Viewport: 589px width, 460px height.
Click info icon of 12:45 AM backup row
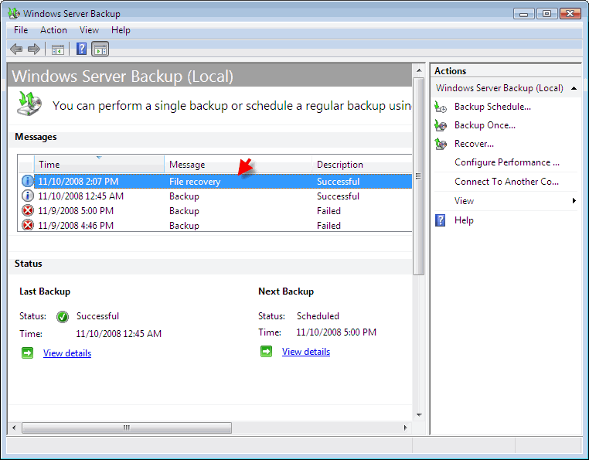click(27, 196)
